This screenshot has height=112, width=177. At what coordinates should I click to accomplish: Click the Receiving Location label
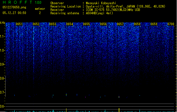pos(66,6)
